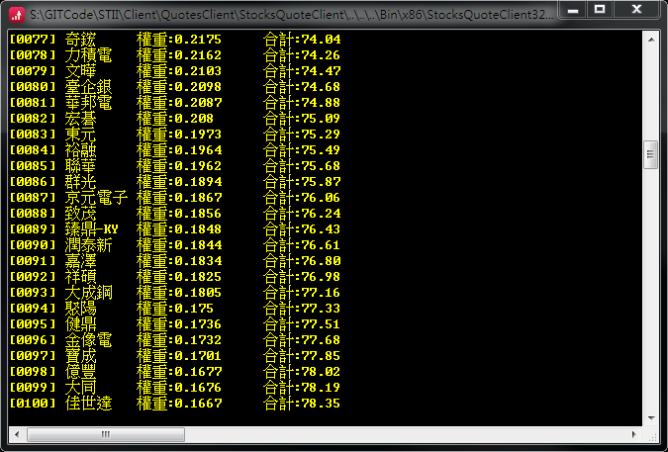Click stock name 力積電
668x452 pixels.
click(88, 55)
